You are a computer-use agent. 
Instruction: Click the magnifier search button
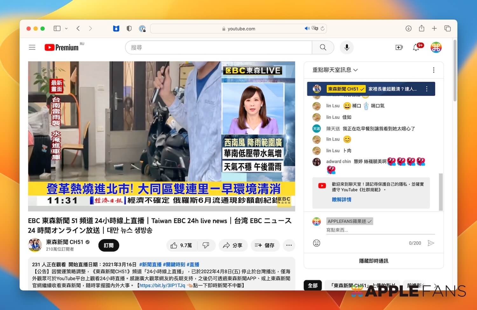[323, 47]
